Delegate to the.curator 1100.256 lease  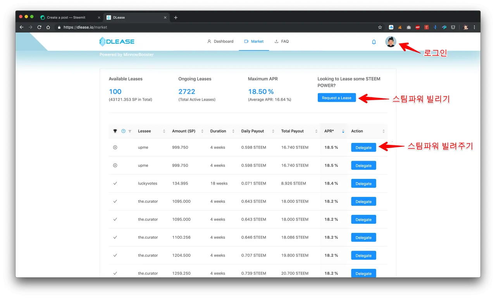(363, 238)
